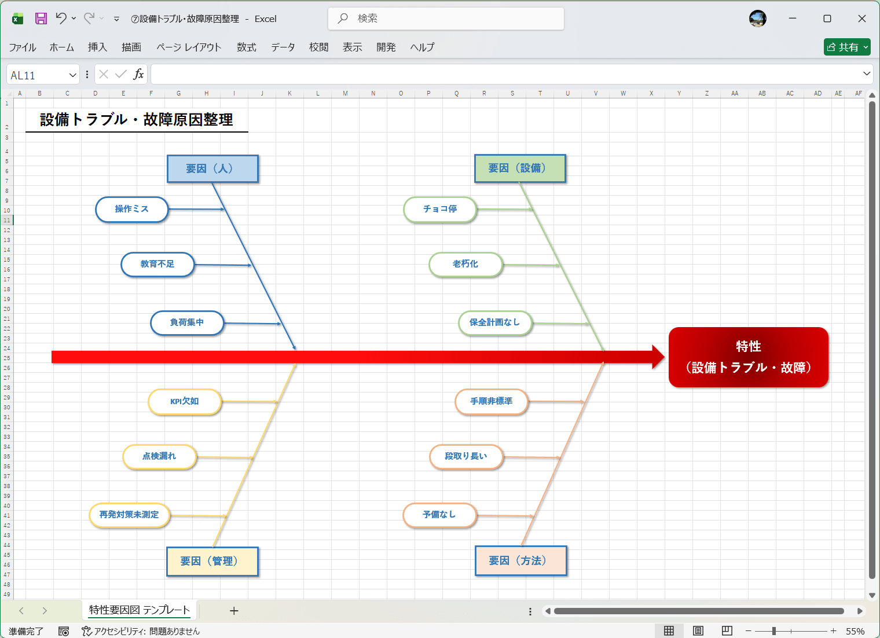Open the Undo history dropdown arrow
Viewport: 880px width, 638px height.
click(x=73, y=18)
